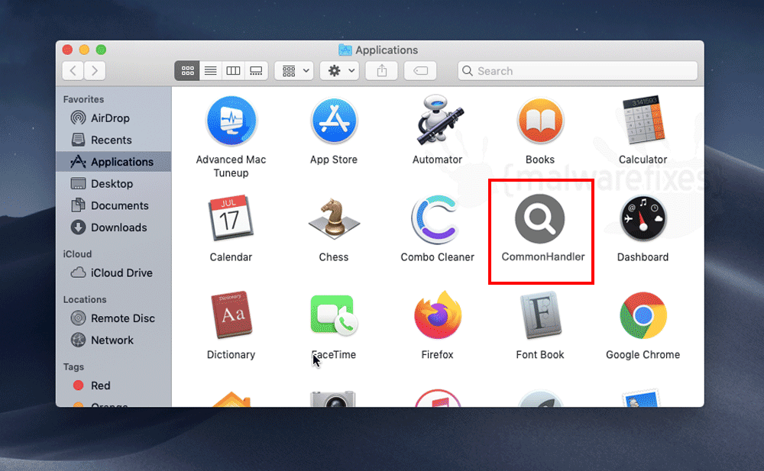Open the Advanced Mac Tuneup app icon
Viewport: 764px width, 471px height.
tap(231, 121)
